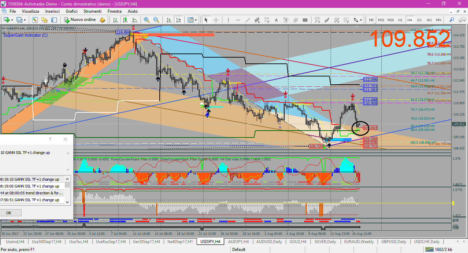468x253 pixels.
Task: Select the Fibonacci time zones tool
Action: pos(346,20)
